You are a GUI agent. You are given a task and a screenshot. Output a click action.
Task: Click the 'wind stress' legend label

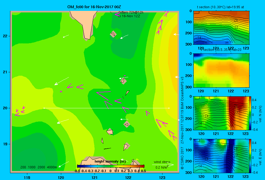pos(162,162)
